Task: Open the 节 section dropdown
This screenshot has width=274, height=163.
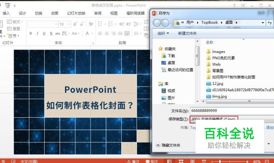Action: click(x=13, y=36)
